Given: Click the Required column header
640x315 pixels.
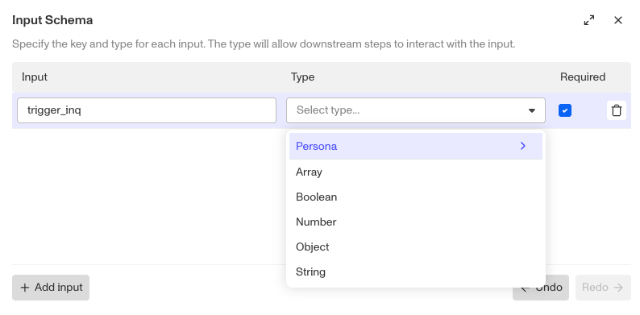Looking at the screenshot, I should point(583,77).
